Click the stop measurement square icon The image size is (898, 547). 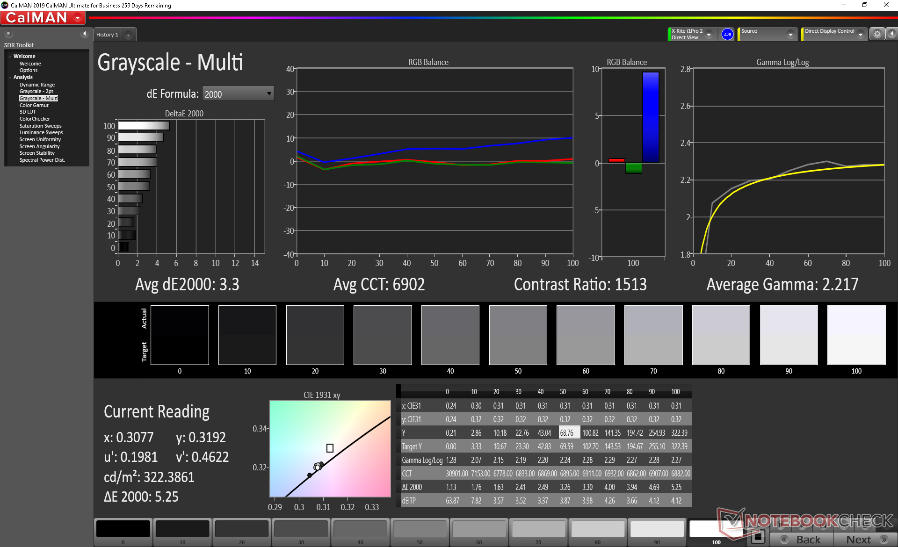click(758, 537)
